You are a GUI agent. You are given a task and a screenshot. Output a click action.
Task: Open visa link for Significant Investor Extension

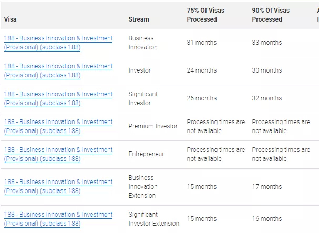coord(58,219)
